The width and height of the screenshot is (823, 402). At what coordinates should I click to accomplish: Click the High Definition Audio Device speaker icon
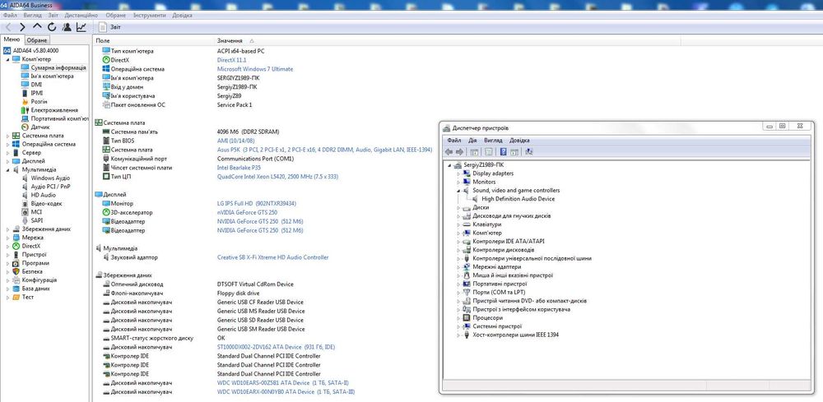tap(475, 199)
